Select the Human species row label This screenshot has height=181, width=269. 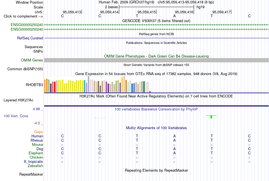(x=37, y=136)
